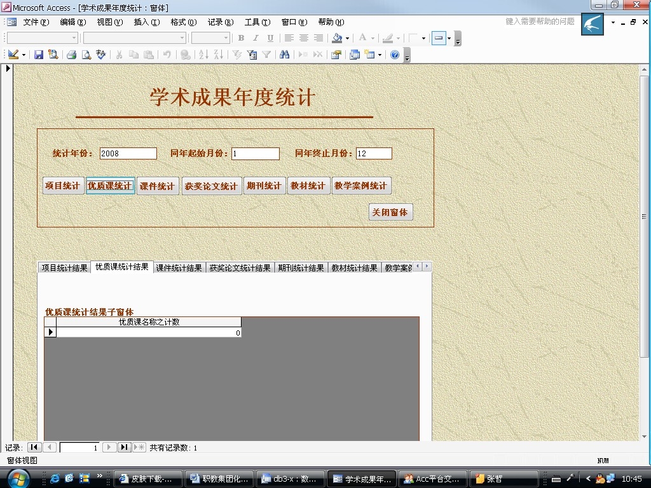Screen dimensions: 651x488
Task: Open Find with the binoculars icon
Action: (284, 55)
